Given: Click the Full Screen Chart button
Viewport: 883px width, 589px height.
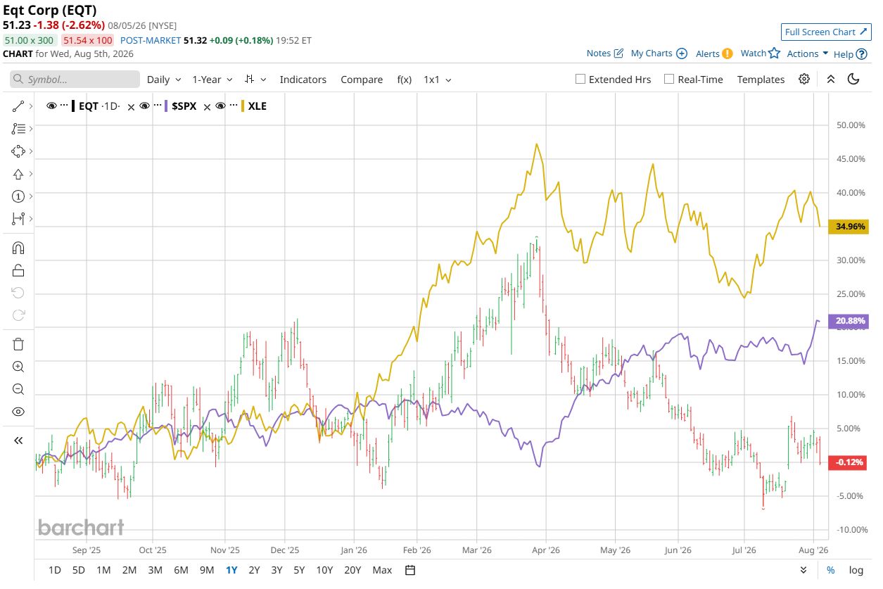Looking at the screenshot, I should [x=827, y=32].
